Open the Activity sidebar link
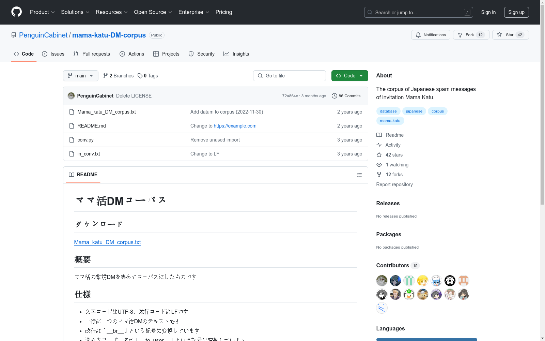The width and height of the screenshot is (545, 341). click(388, 145)
